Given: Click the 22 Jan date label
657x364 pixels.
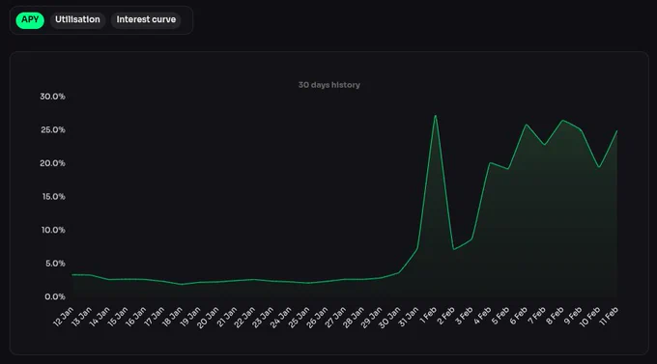Looking at the screenshot, I should point(244,318).
